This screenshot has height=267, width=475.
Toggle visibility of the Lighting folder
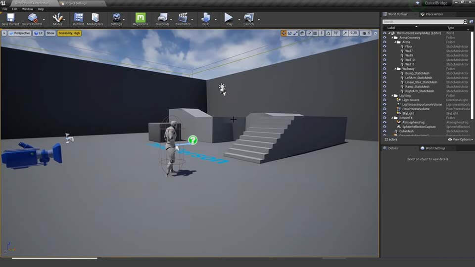click(x=384, y=95)
